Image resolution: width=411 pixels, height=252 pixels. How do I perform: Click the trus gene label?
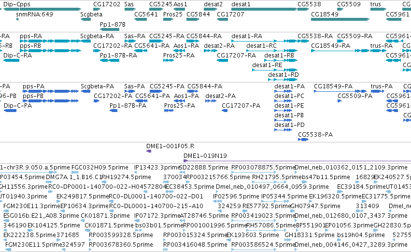(375, 4)
